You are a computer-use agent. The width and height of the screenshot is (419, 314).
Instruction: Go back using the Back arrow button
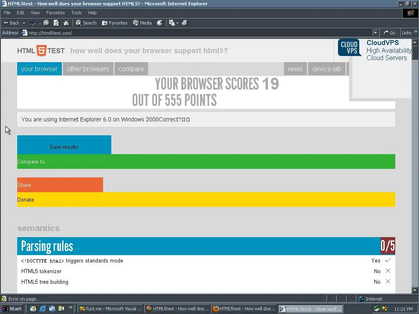pos(11,23)
